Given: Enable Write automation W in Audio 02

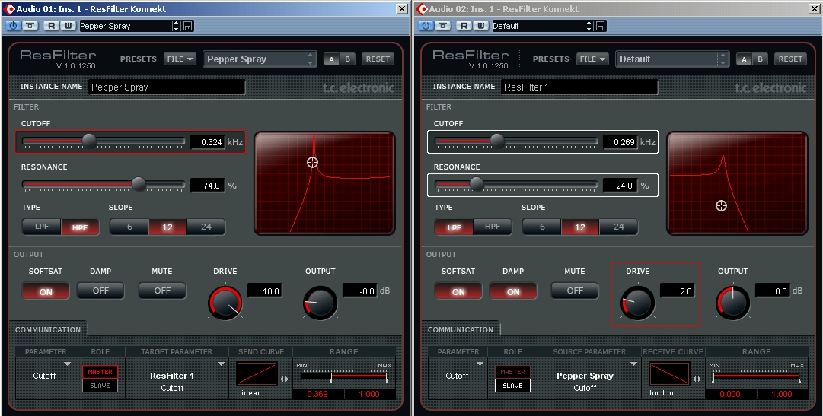Looking at the screenshot, I should point(481,26).
